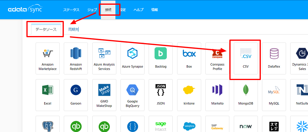Click the 'Dataflex' label text
Viewport: 308px width, 132px height.
[274, 66]
